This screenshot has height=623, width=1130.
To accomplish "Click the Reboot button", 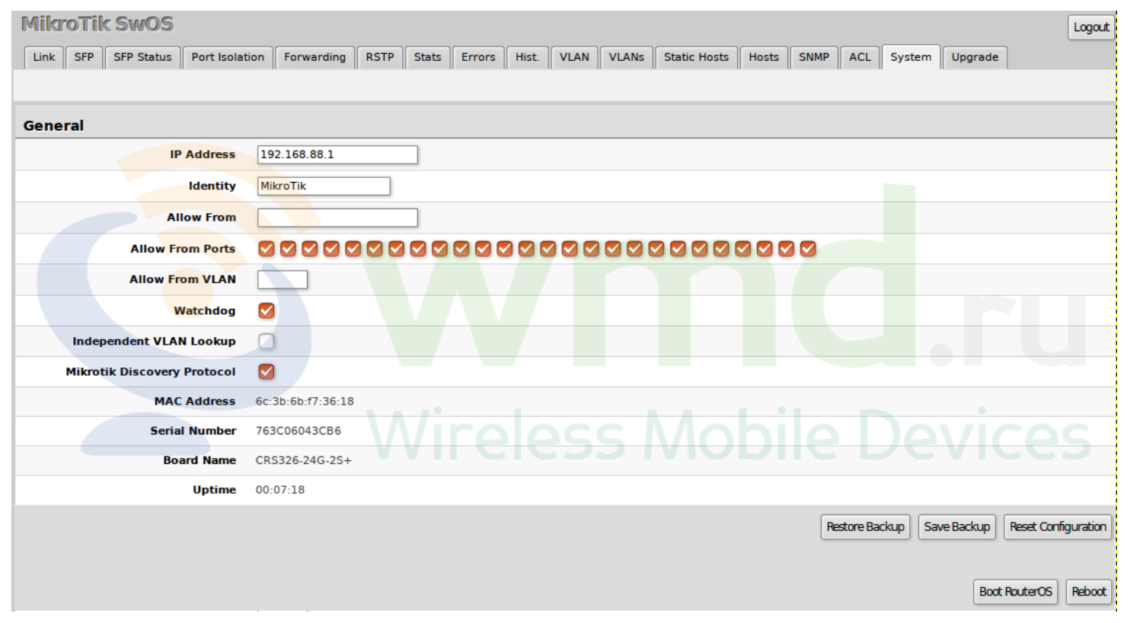I will [x=1089, y=591].
